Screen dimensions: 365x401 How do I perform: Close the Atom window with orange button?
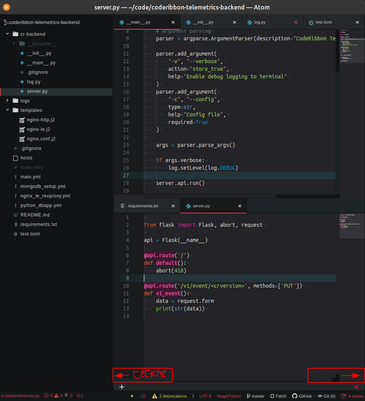tap(6, 7)
